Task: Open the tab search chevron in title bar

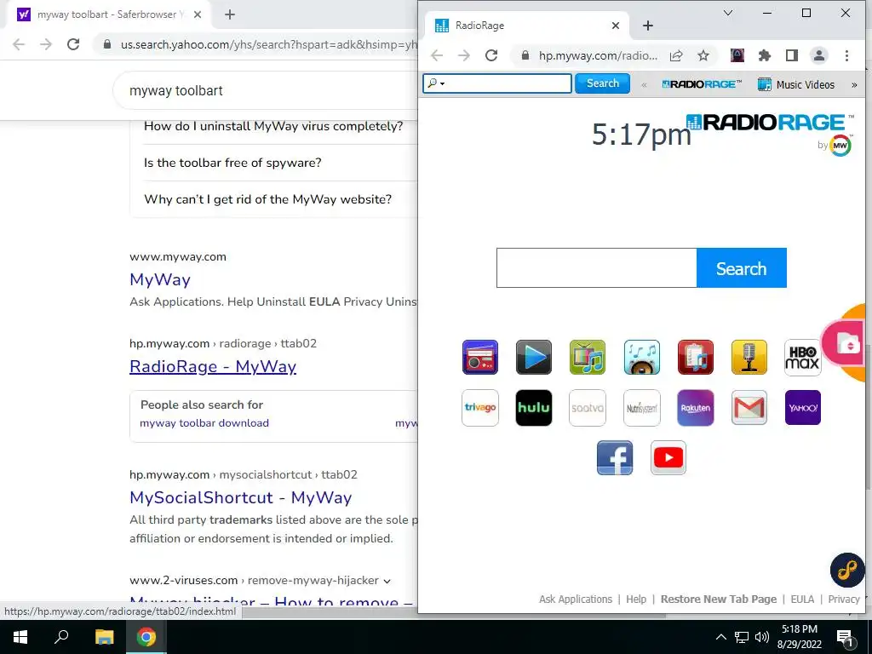Action: coord(727,13)
